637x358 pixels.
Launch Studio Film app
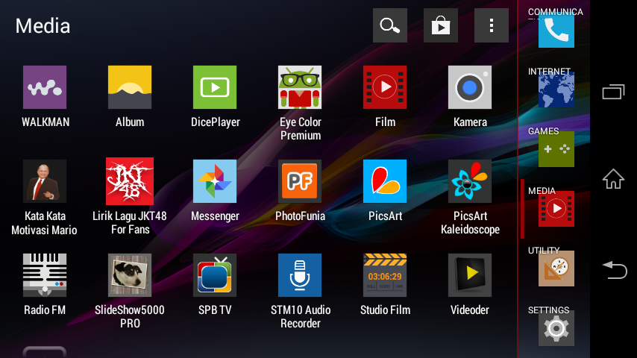pyautogui.click(x=385, y=275)
